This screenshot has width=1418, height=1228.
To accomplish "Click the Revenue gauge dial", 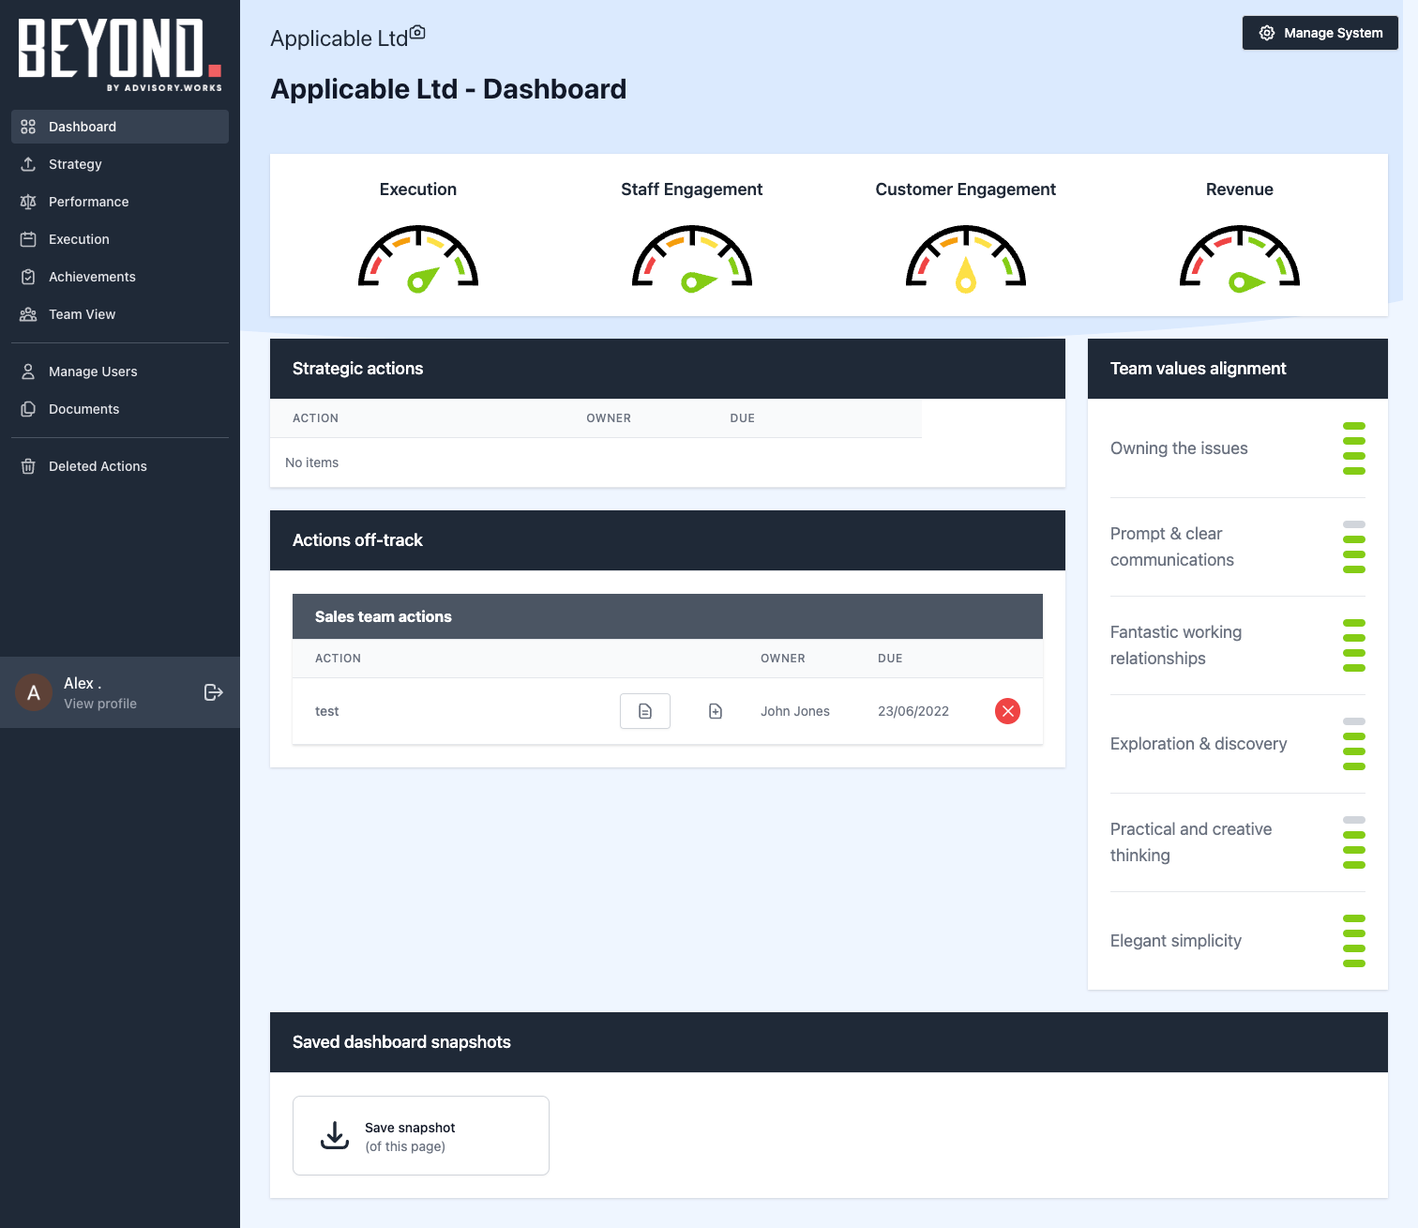I will pos(1239,259).
